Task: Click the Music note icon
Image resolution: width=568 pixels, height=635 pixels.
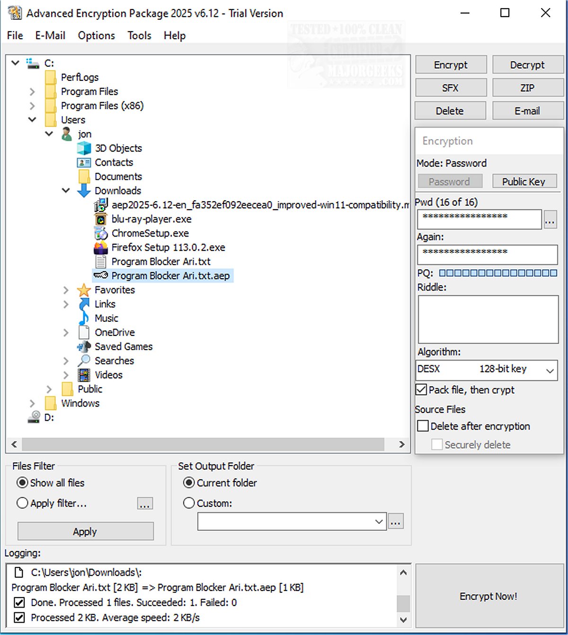Action: click(84, 318)
